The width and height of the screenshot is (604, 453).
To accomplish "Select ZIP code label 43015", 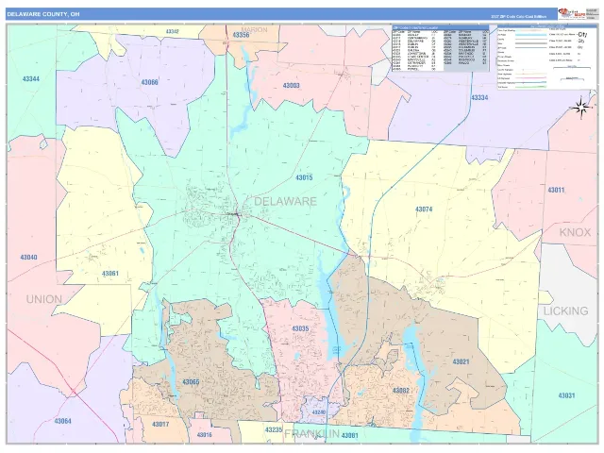I will point(304,177).
